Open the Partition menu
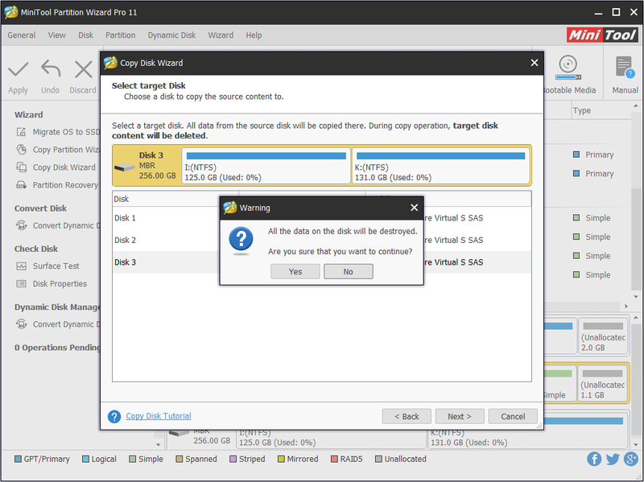This screenshot has width=644, height=482. pyautogui.click(x=120, y=35)
